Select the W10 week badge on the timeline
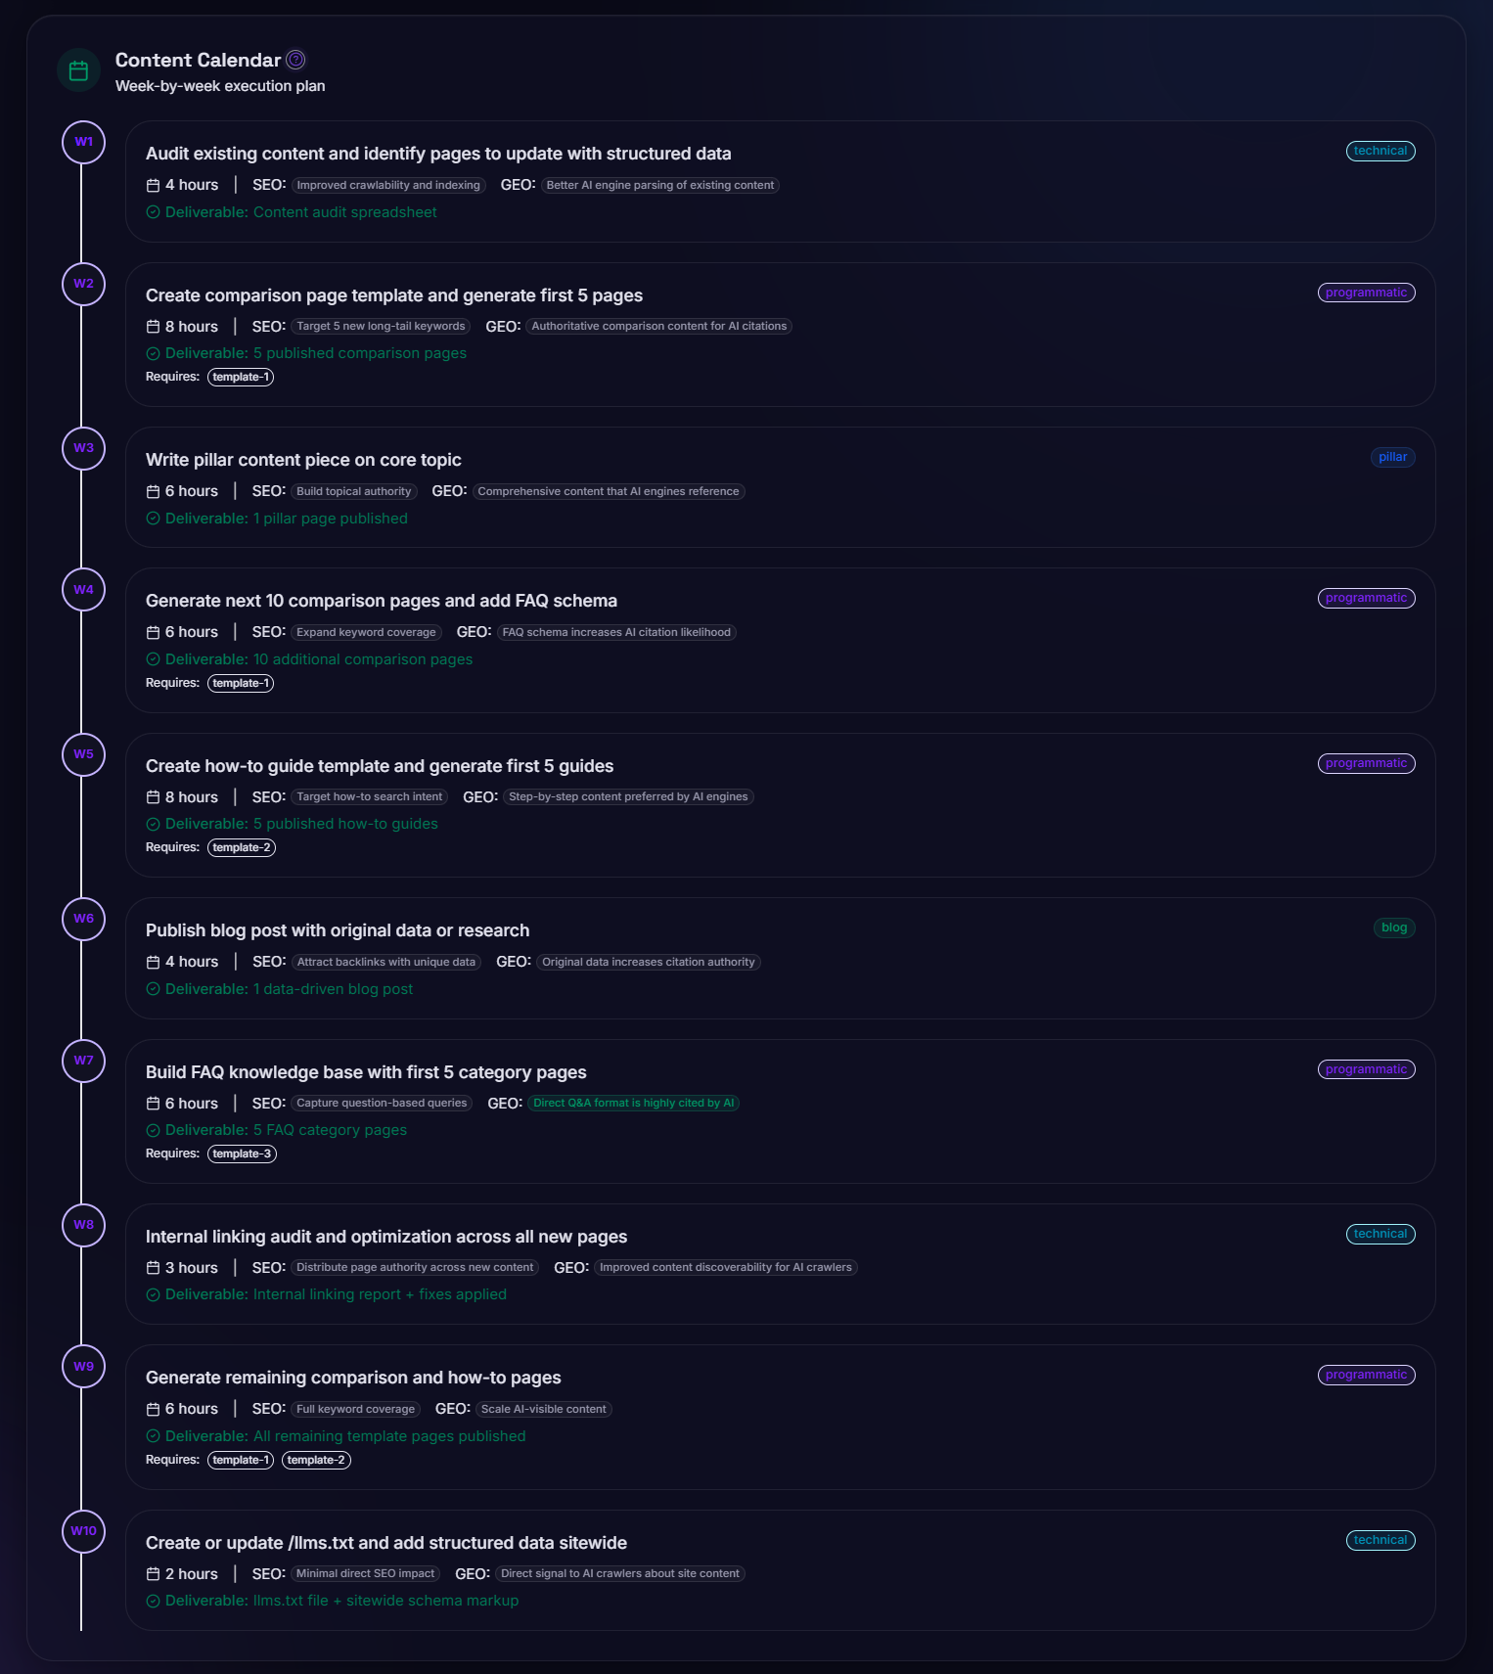This screenshot has height=1674, width=1493. coord(83,1531)
